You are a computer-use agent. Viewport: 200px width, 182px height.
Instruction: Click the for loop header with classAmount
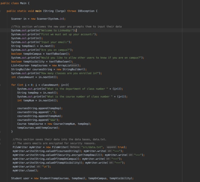click(40, 85)
